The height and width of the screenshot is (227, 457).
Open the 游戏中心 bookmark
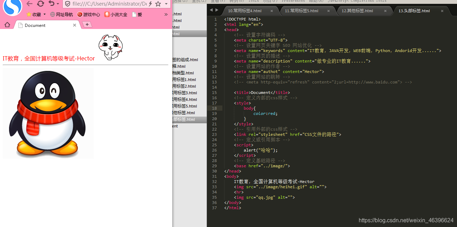[89, 14]
